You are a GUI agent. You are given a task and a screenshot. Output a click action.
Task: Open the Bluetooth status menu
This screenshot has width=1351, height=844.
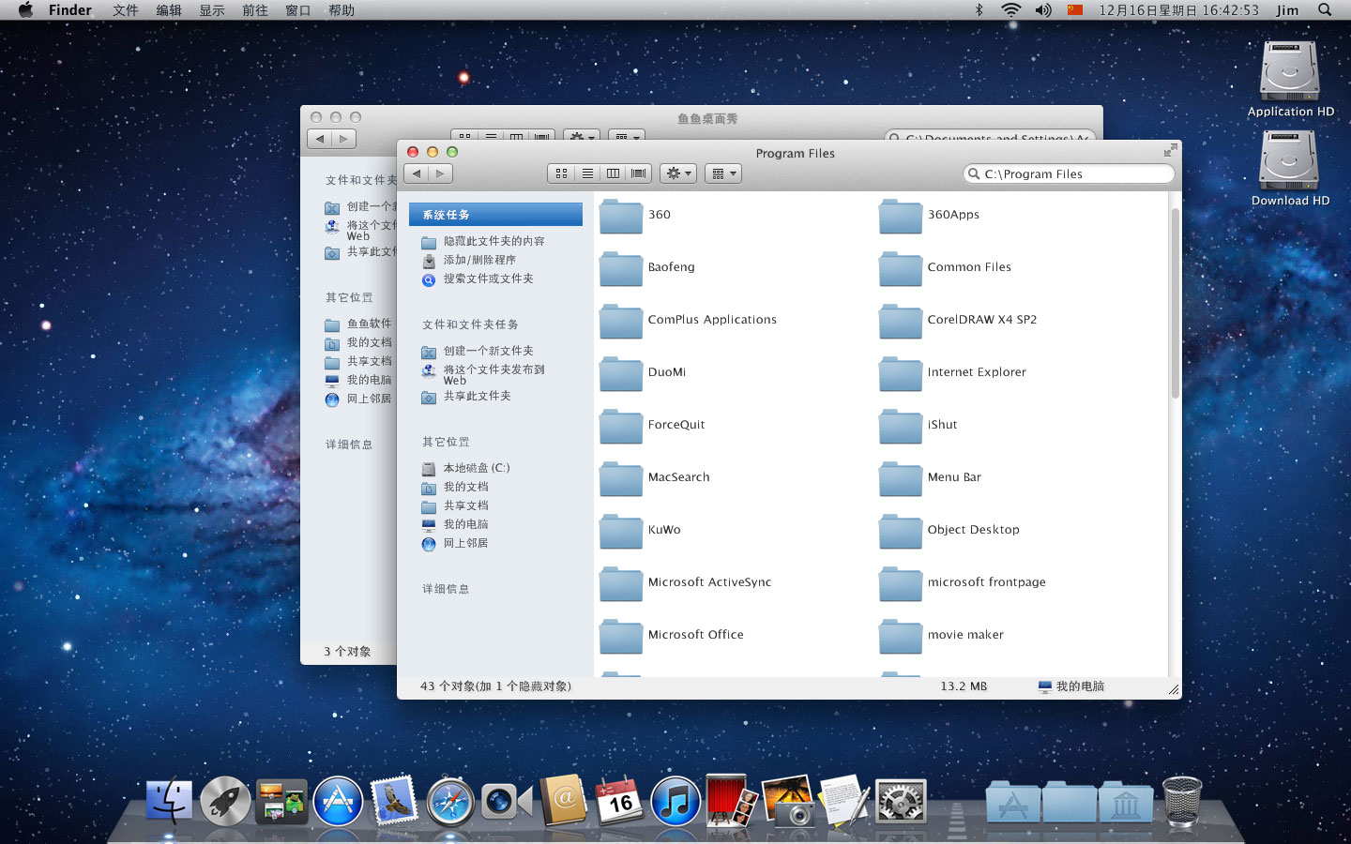click(979, 10)
